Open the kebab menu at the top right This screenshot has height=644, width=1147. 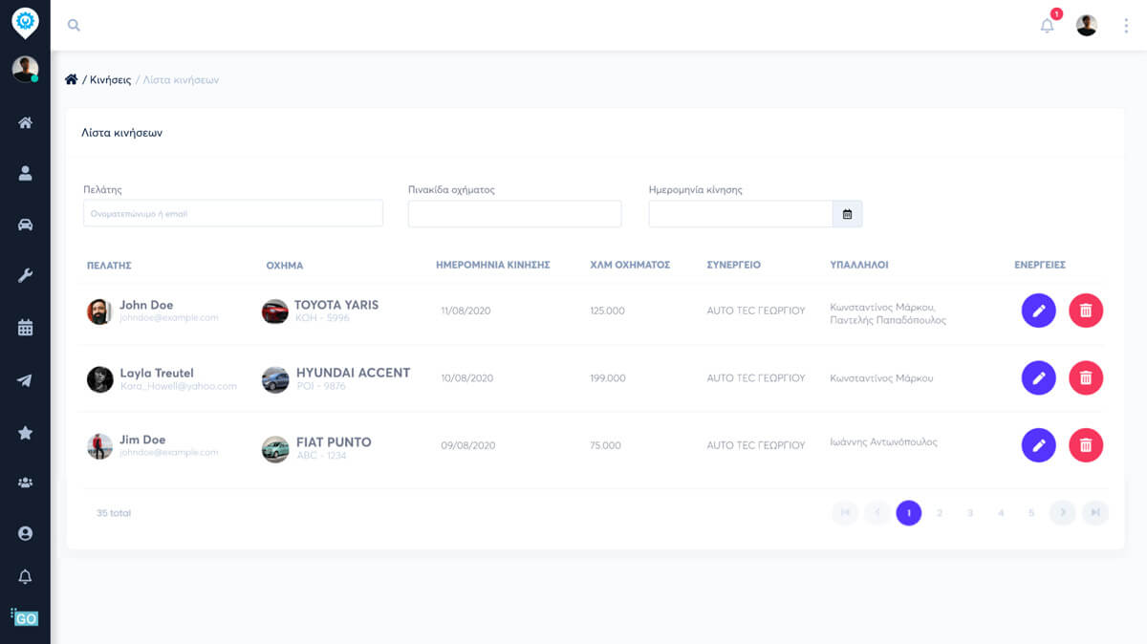coord(1126,25)
